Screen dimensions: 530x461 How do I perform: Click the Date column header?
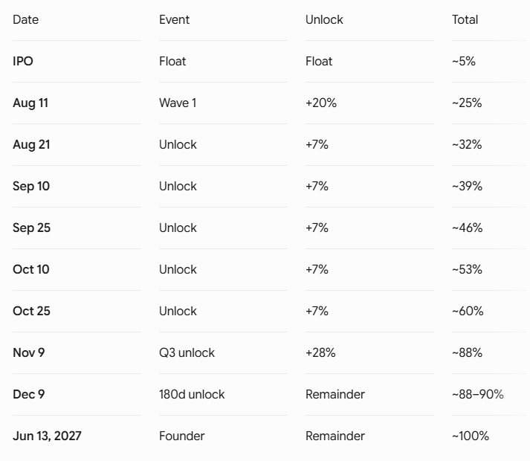(26, 19)
